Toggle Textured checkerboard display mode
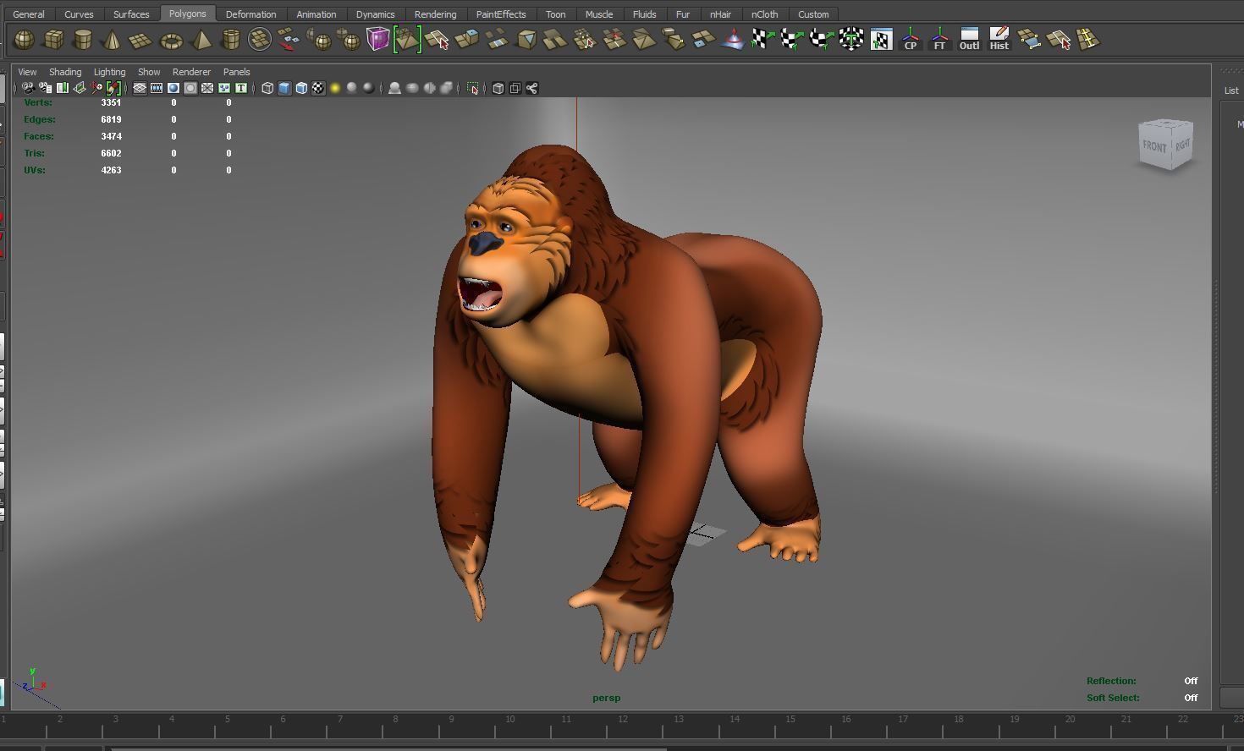The height and width of the screenshot is (751, 1244). tap(318, 88)
